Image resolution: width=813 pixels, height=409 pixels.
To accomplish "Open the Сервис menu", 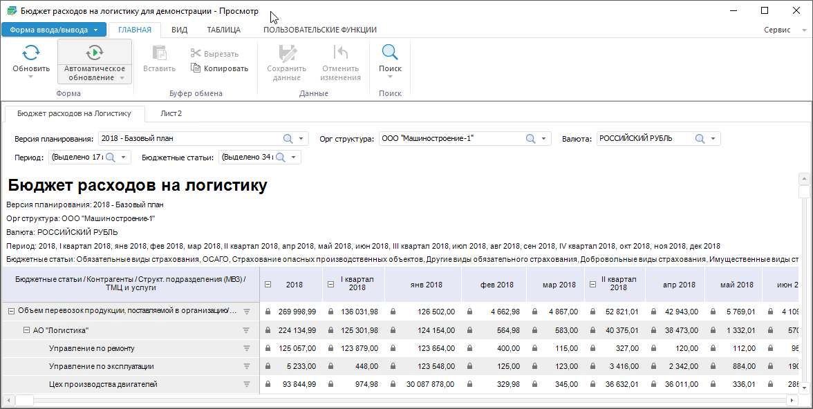I will click(x=783, y=30).
